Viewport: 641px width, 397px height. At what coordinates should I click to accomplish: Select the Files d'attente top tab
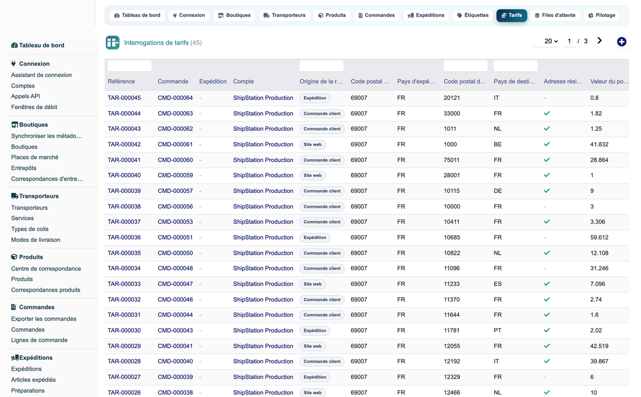click(x=554, y=15)
